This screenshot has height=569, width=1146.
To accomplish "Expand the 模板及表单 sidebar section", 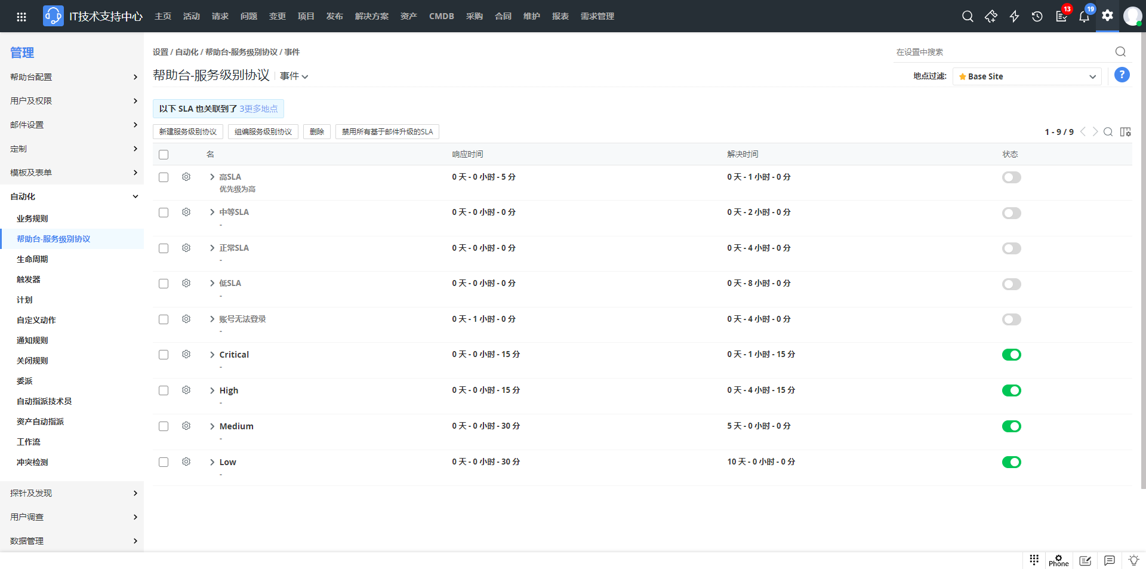I will (x=72, y=173).
